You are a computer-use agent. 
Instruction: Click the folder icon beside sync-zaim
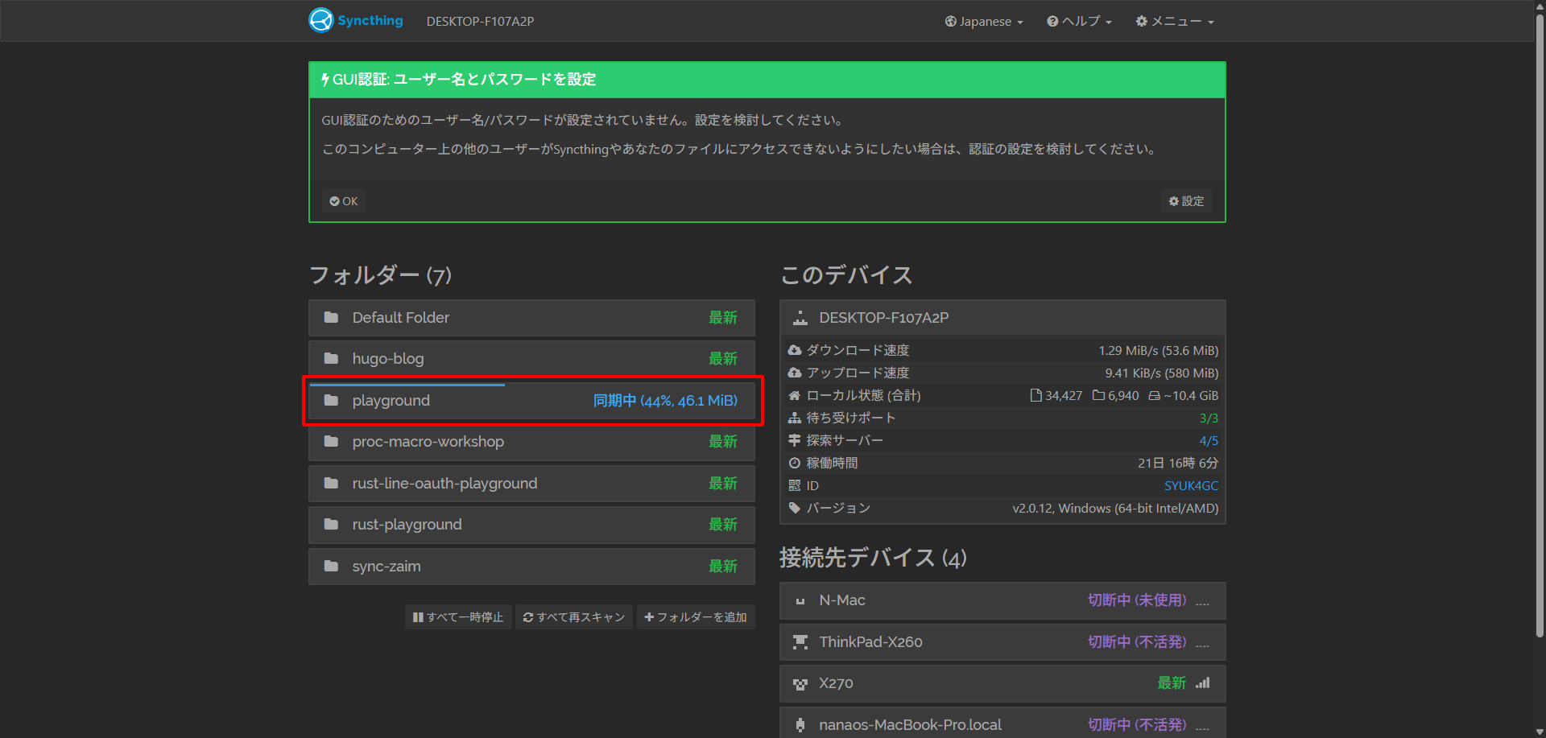pos(331,567)
